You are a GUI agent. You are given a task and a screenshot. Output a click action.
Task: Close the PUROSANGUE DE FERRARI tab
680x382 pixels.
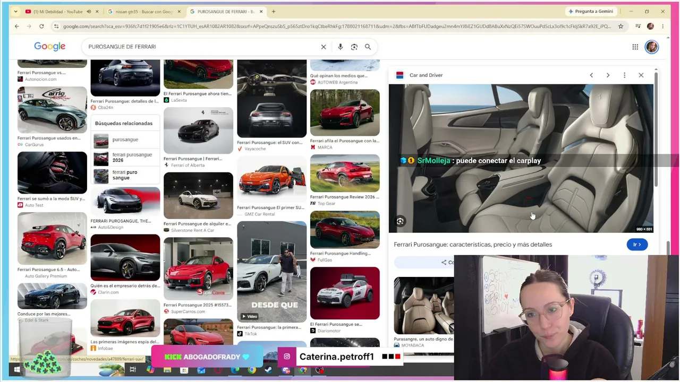pyautogui.click(x=261, y=11)
